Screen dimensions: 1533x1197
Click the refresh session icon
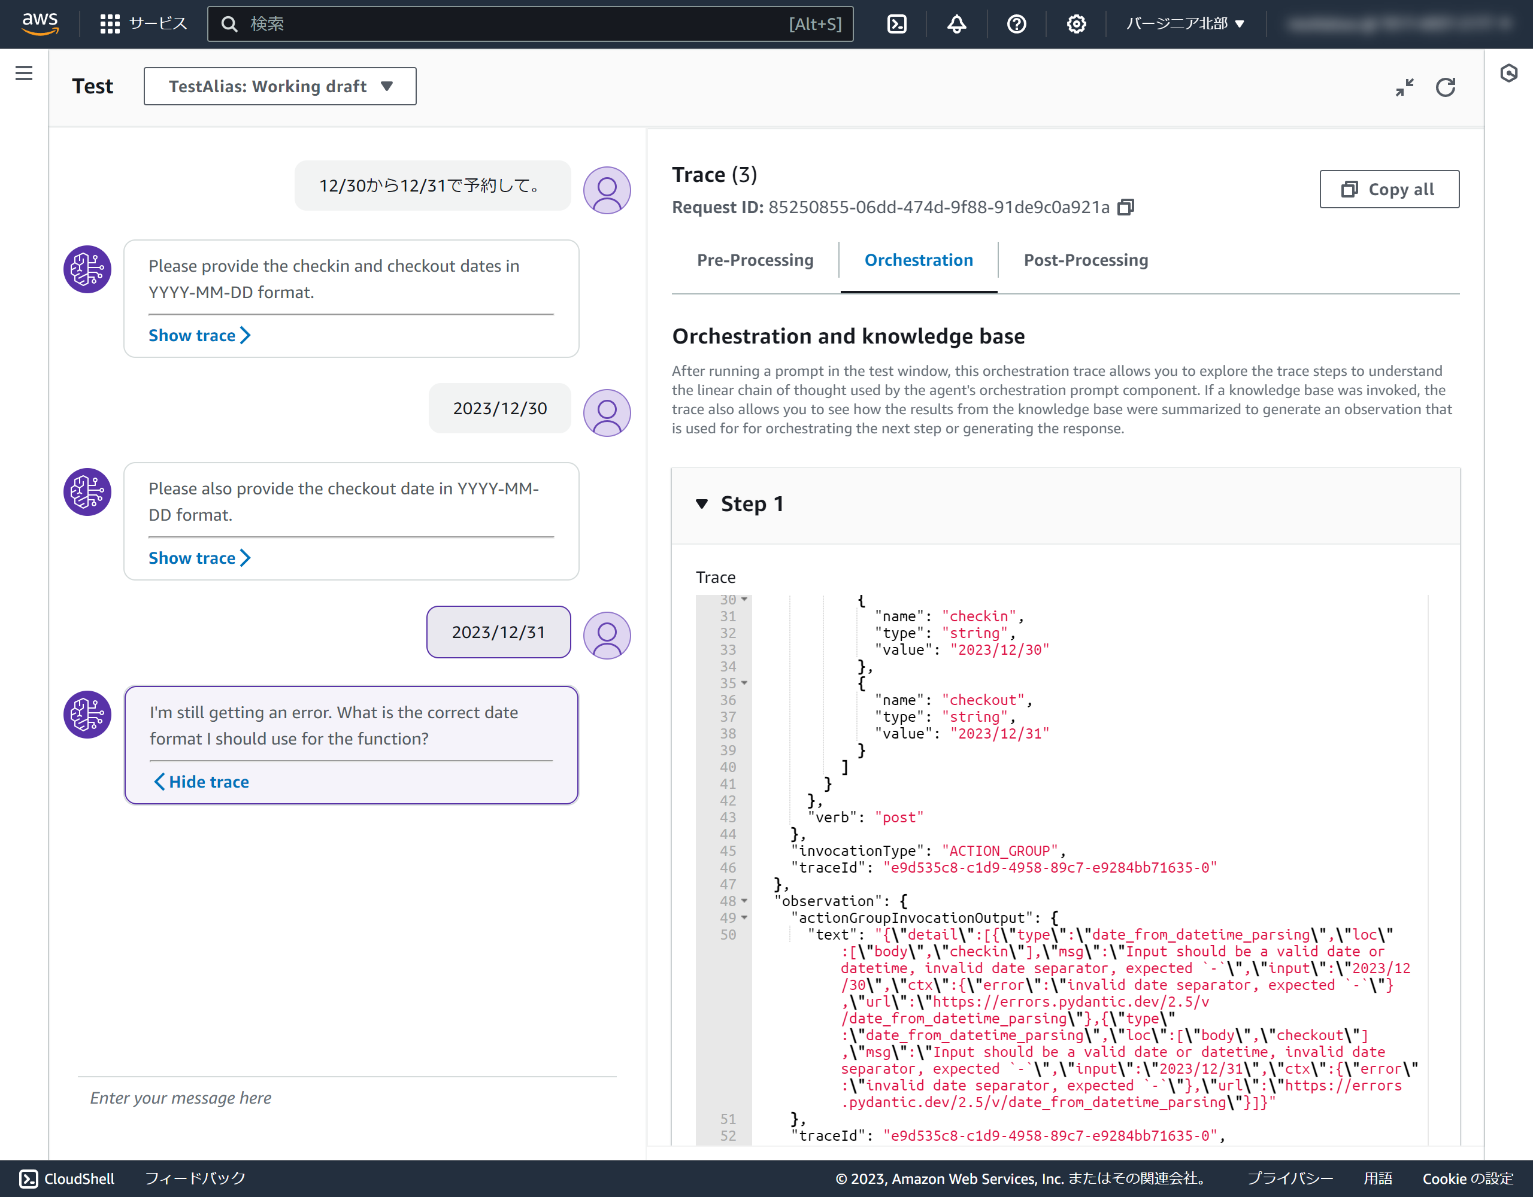coord(1444,87)
